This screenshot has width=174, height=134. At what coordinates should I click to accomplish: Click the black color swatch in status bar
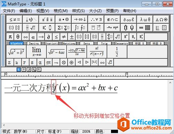[114, 132]
